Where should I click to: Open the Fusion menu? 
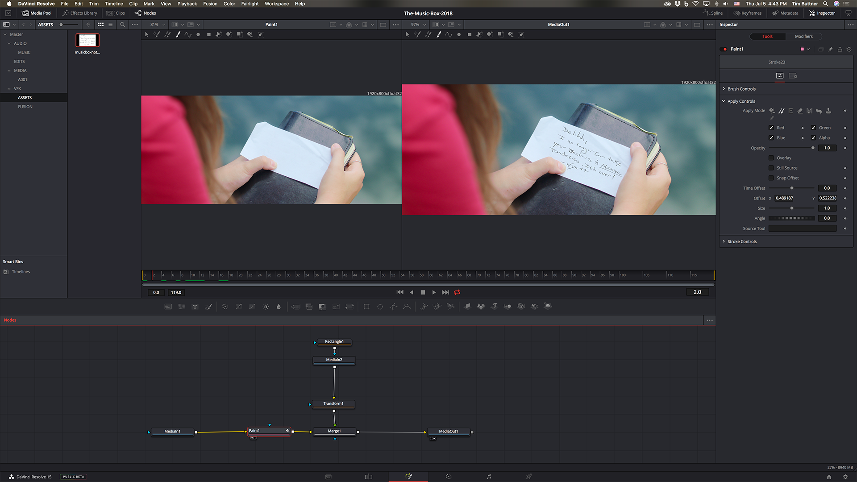point(210,4)
